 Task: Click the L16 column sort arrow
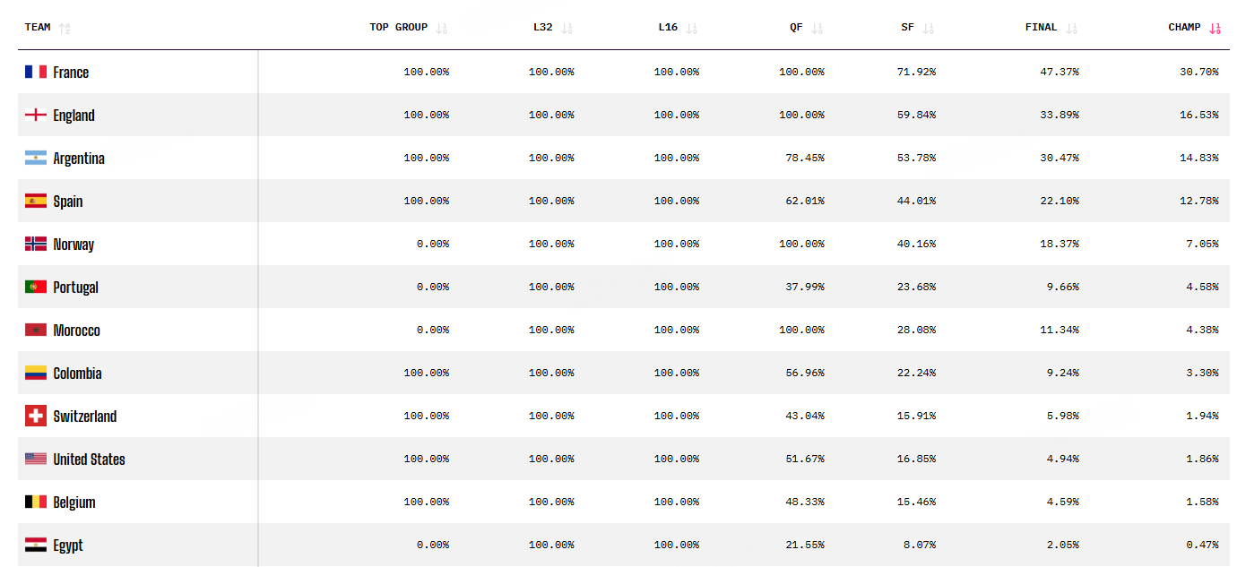click(x=691, y=28)
